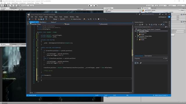
Task: Click Unity cloud services button
Action: click(x=156, y=6)
